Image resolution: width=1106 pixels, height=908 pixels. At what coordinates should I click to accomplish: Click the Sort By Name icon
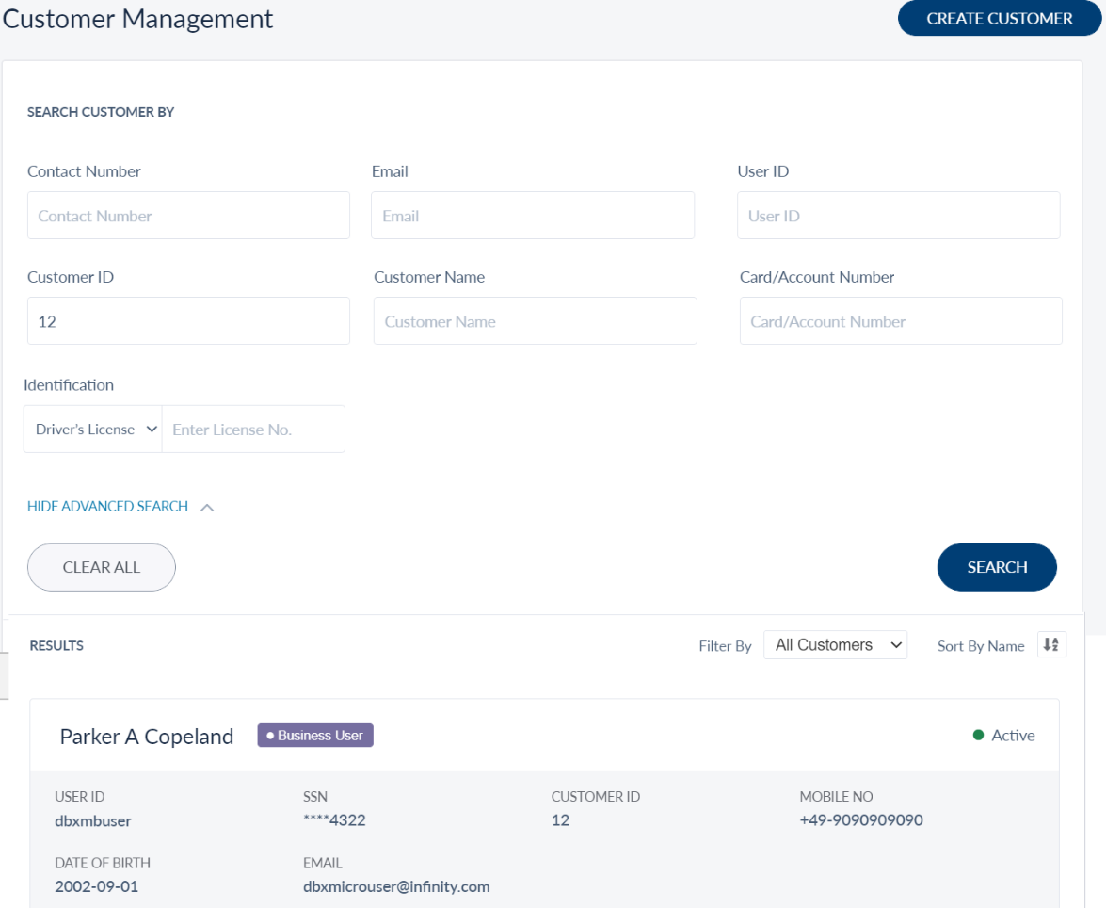(x=1051, y=645)
